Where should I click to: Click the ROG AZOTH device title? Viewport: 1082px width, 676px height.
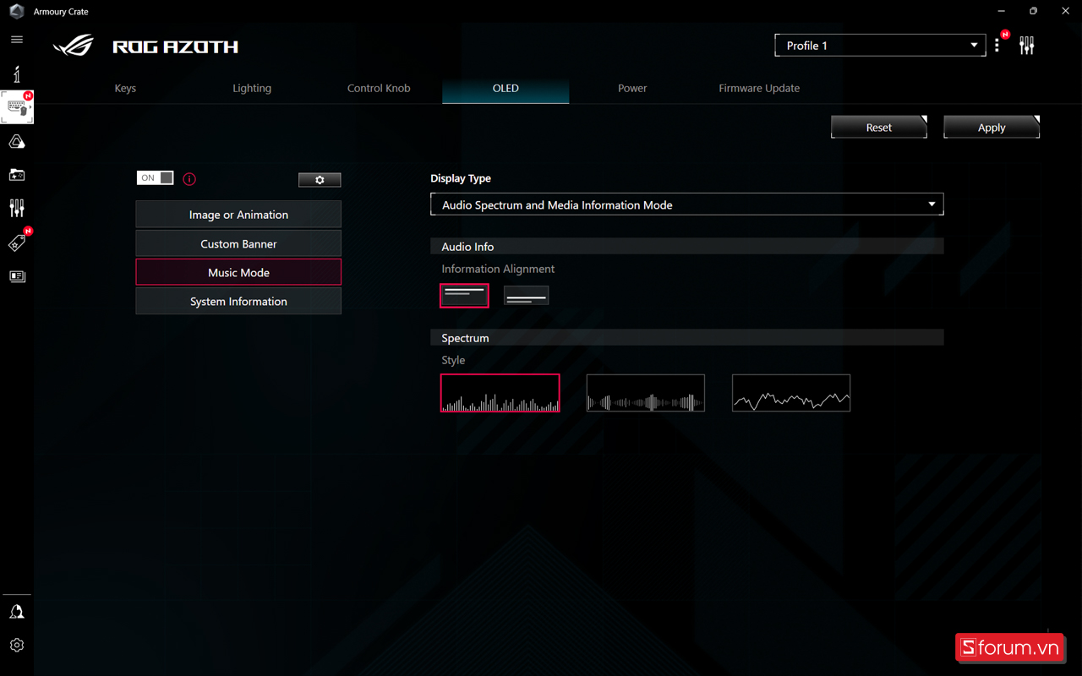(176, 47)
